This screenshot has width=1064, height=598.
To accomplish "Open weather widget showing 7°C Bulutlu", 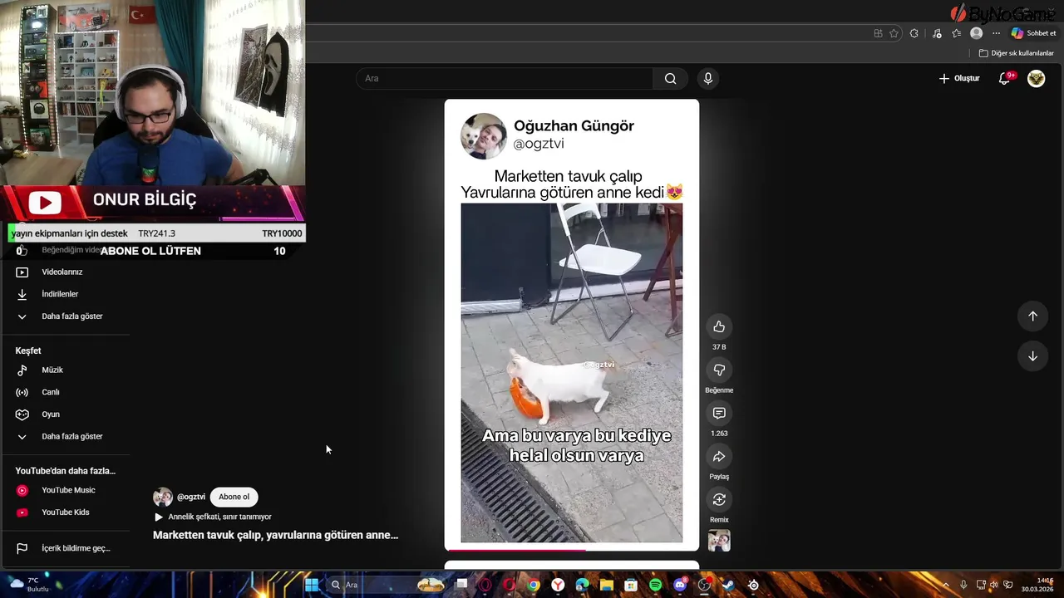I will (x=28, y=584).
